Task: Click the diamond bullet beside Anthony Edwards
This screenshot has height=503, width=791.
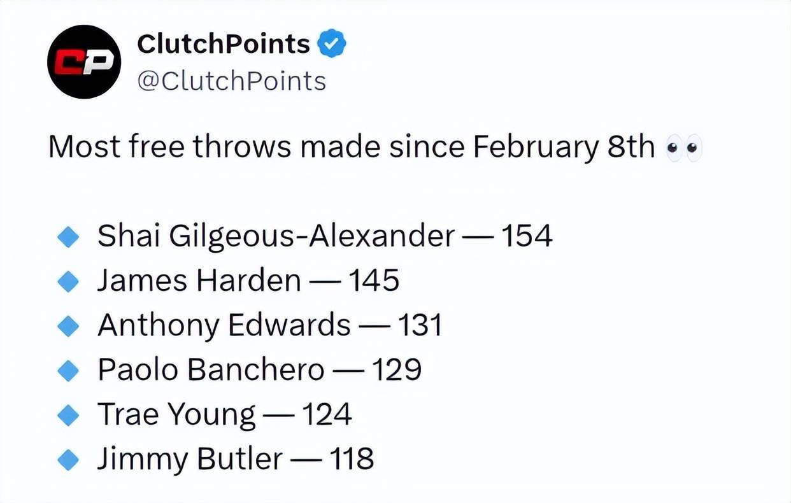Action: tap(68, 326)
